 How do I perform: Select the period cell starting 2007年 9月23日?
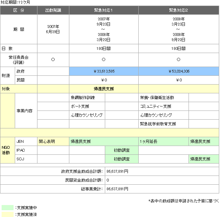104,29
